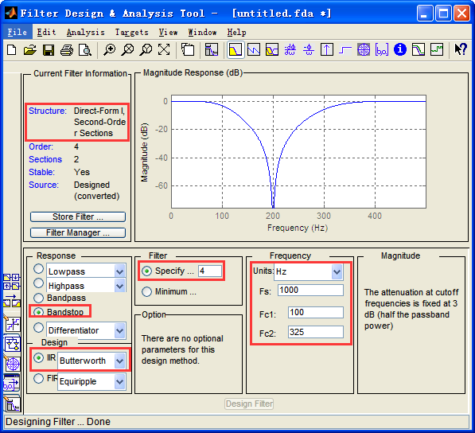Select the Lowpass response radio button

pos(38,268)
